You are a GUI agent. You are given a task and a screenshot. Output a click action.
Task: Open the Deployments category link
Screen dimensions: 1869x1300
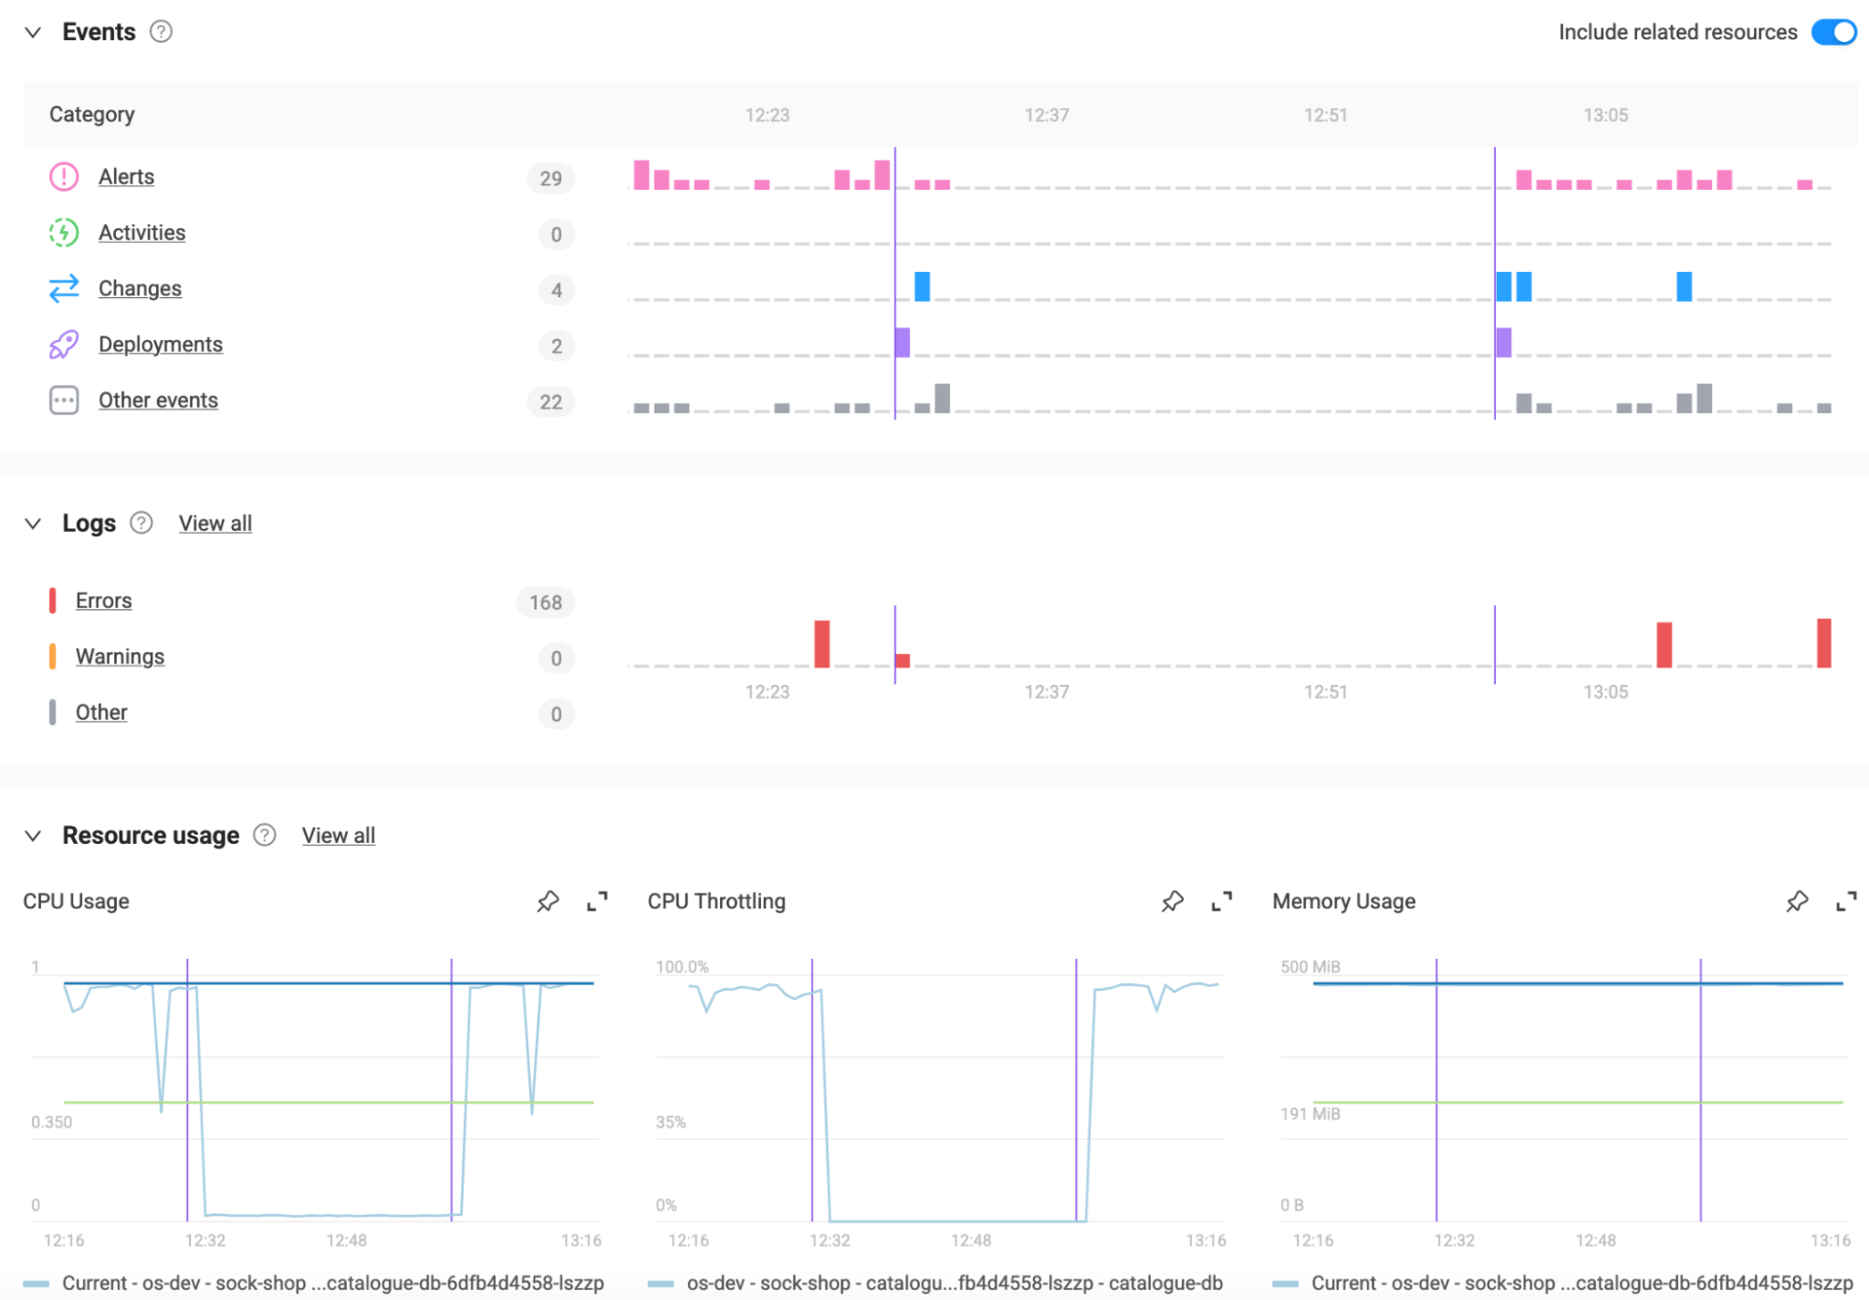pyautogui.click(x=161, y=345)
